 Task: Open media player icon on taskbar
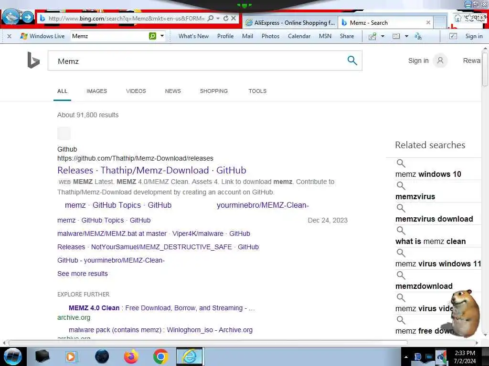click(71, 356)
